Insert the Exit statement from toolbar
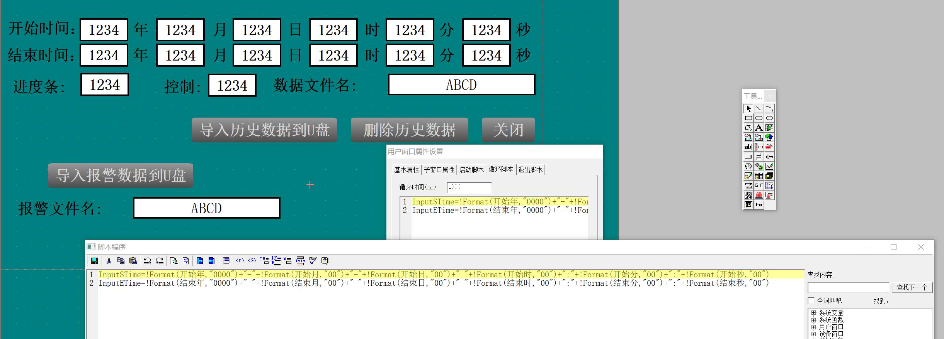 tap(300, 261)
